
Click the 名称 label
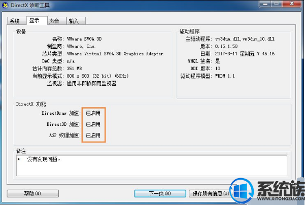[57, 39]
